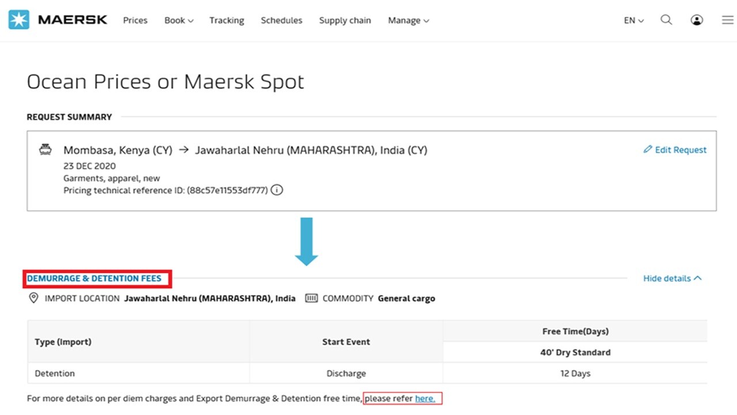The image size is (737, 415).
Task: Click the Maersk star logo
Action: (x=18, y=20)
